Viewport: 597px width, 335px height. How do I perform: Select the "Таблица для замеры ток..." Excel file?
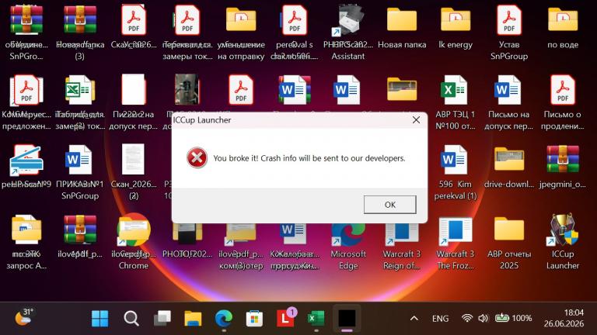[79, 102]
